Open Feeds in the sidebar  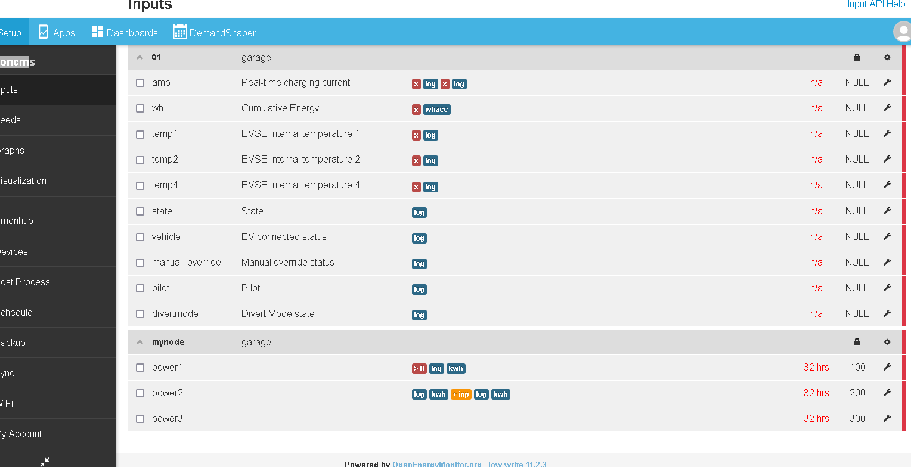click(x=58, y=120)
